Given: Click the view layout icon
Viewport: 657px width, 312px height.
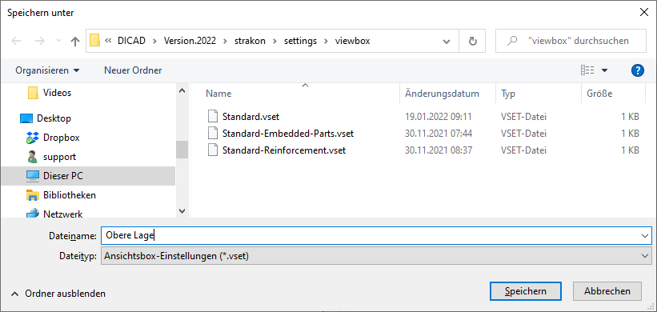Looking at the screenshot, I should point(587,70).
